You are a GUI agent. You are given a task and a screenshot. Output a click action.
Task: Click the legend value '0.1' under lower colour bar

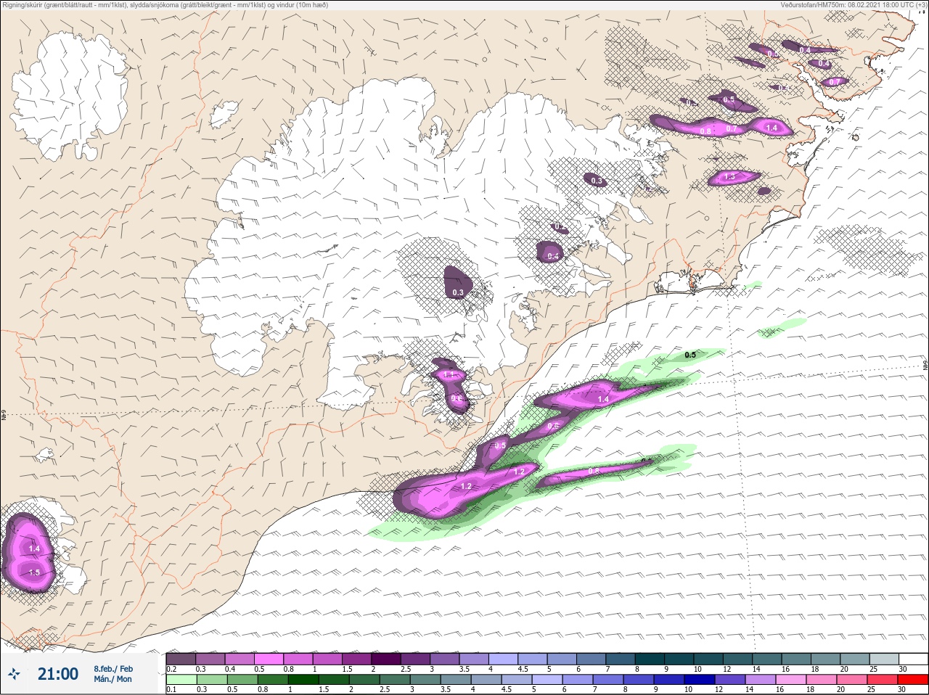(x=171, y=689)
